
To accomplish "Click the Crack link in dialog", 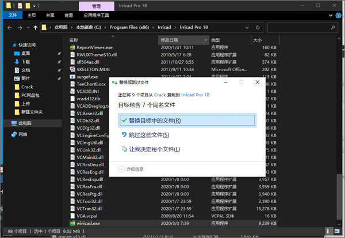I will click(160, 95).
